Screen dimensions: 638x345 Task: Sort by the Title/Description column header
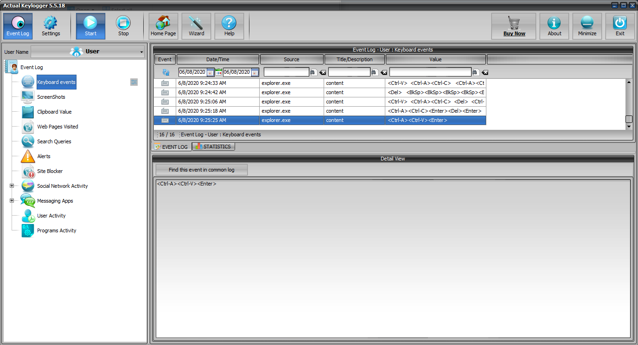point(355,59)
